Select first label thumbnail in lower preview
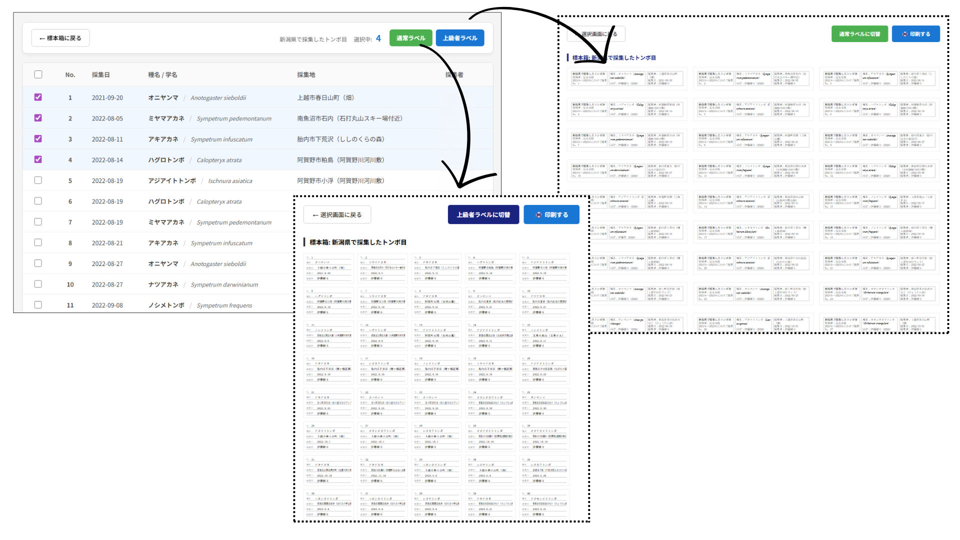 coord(328,268)
